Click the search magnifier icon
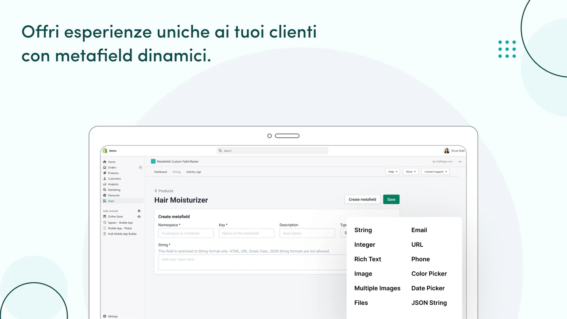 coord(221,151)
